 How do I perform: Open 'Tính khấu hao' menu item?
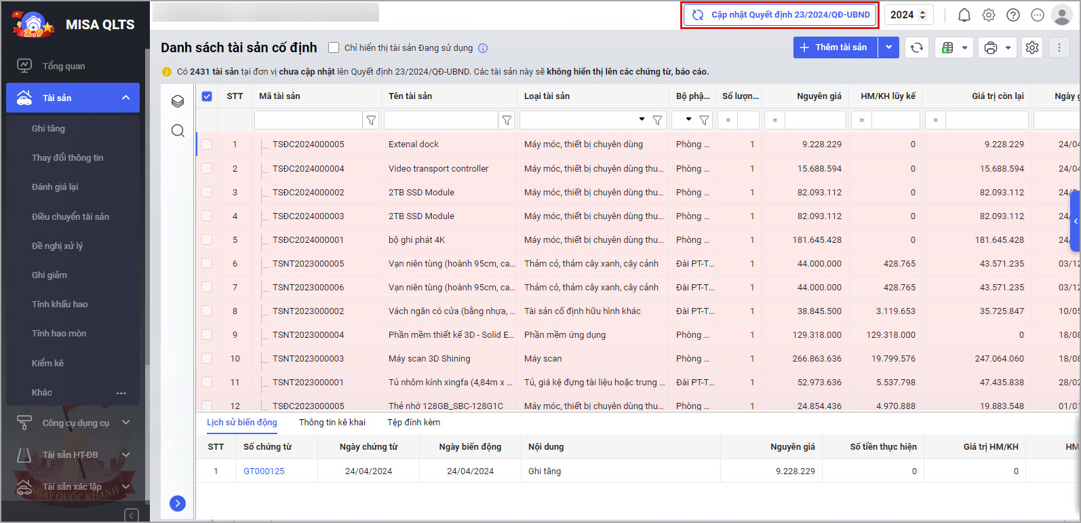click(x=60, y=304)
